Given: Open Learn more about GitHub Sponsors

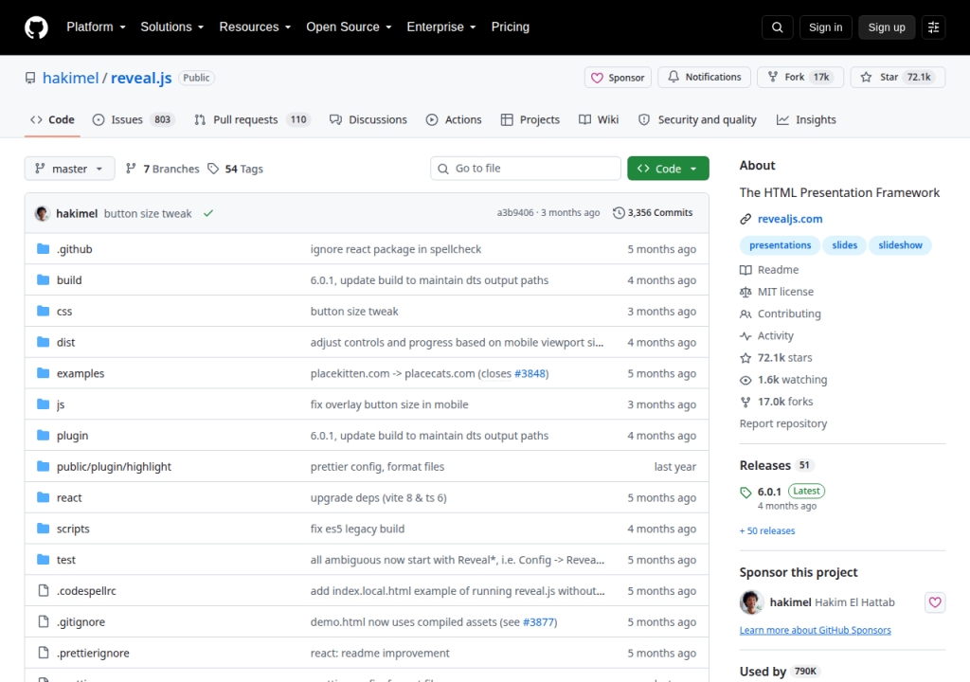Looking at the screenshot, I should 816,630.
